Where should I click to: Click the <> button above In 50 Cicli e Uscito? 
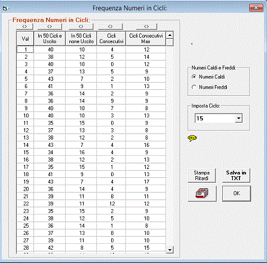click(50, 26)
